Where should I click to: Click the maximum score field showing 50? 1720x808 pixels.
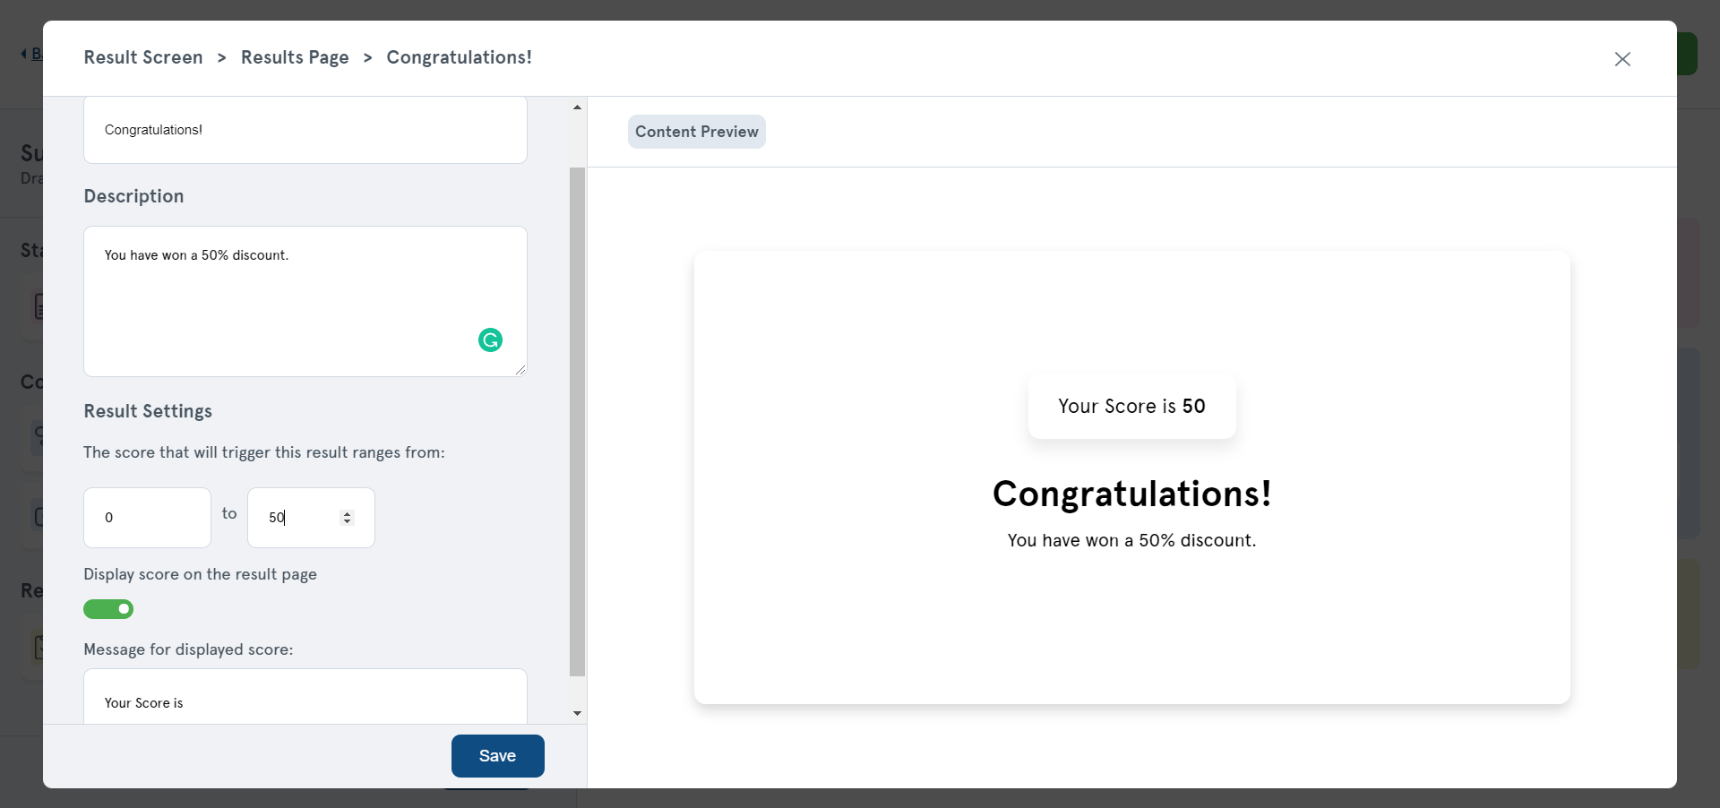[x=300, y=518]
